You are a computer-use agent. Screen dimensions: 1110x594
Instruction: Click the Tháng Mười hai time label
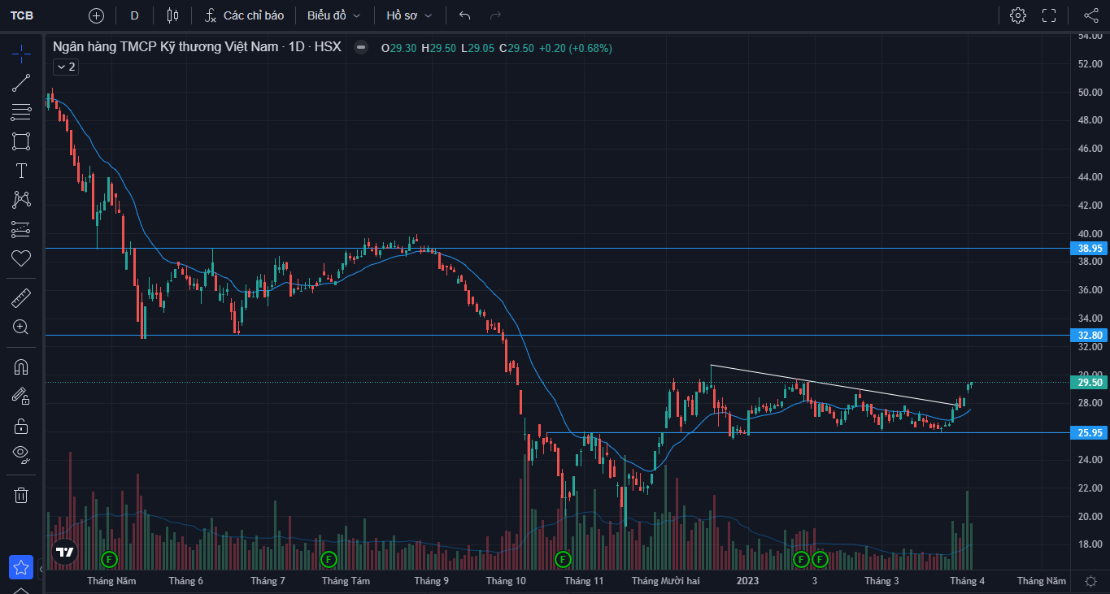coord(666,581)
